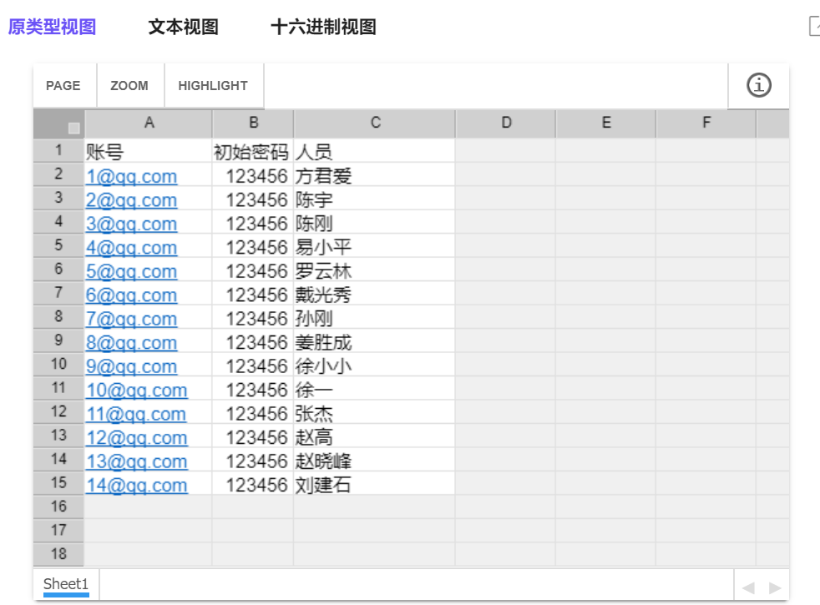
Task: Select row 16 header
Action: 58,507
